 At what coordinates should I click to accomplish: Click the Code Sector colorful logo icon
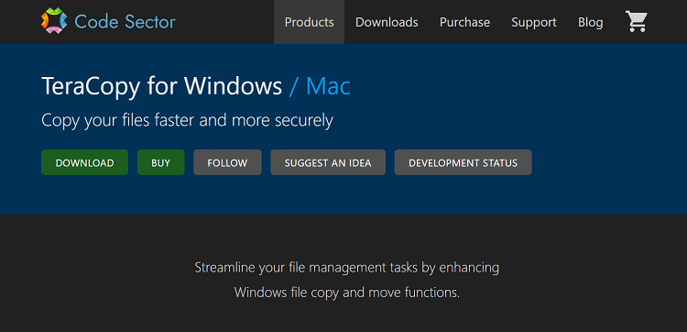point(54,20)
